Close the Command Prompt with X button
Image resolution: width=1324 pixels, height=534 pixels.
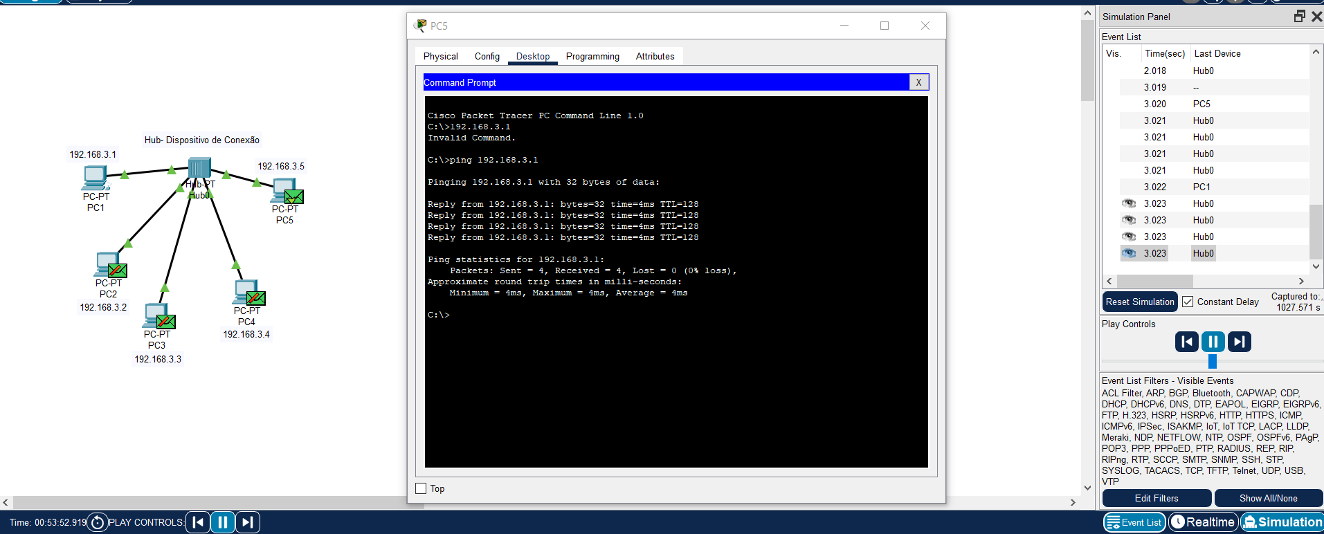pos(918,82)
